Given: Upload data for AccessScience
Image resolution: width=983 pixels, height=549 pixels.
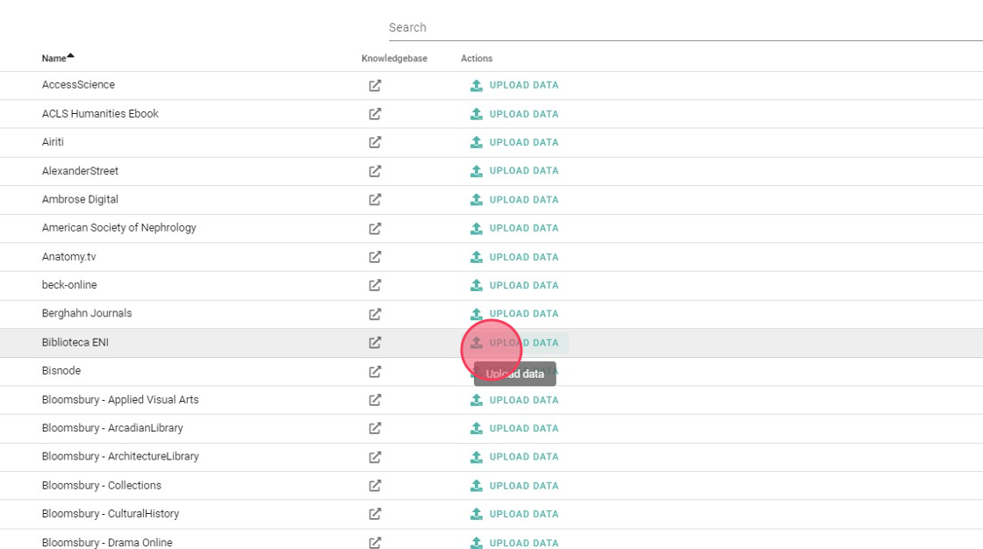Looking at the screenshot, I should [514, 85].
